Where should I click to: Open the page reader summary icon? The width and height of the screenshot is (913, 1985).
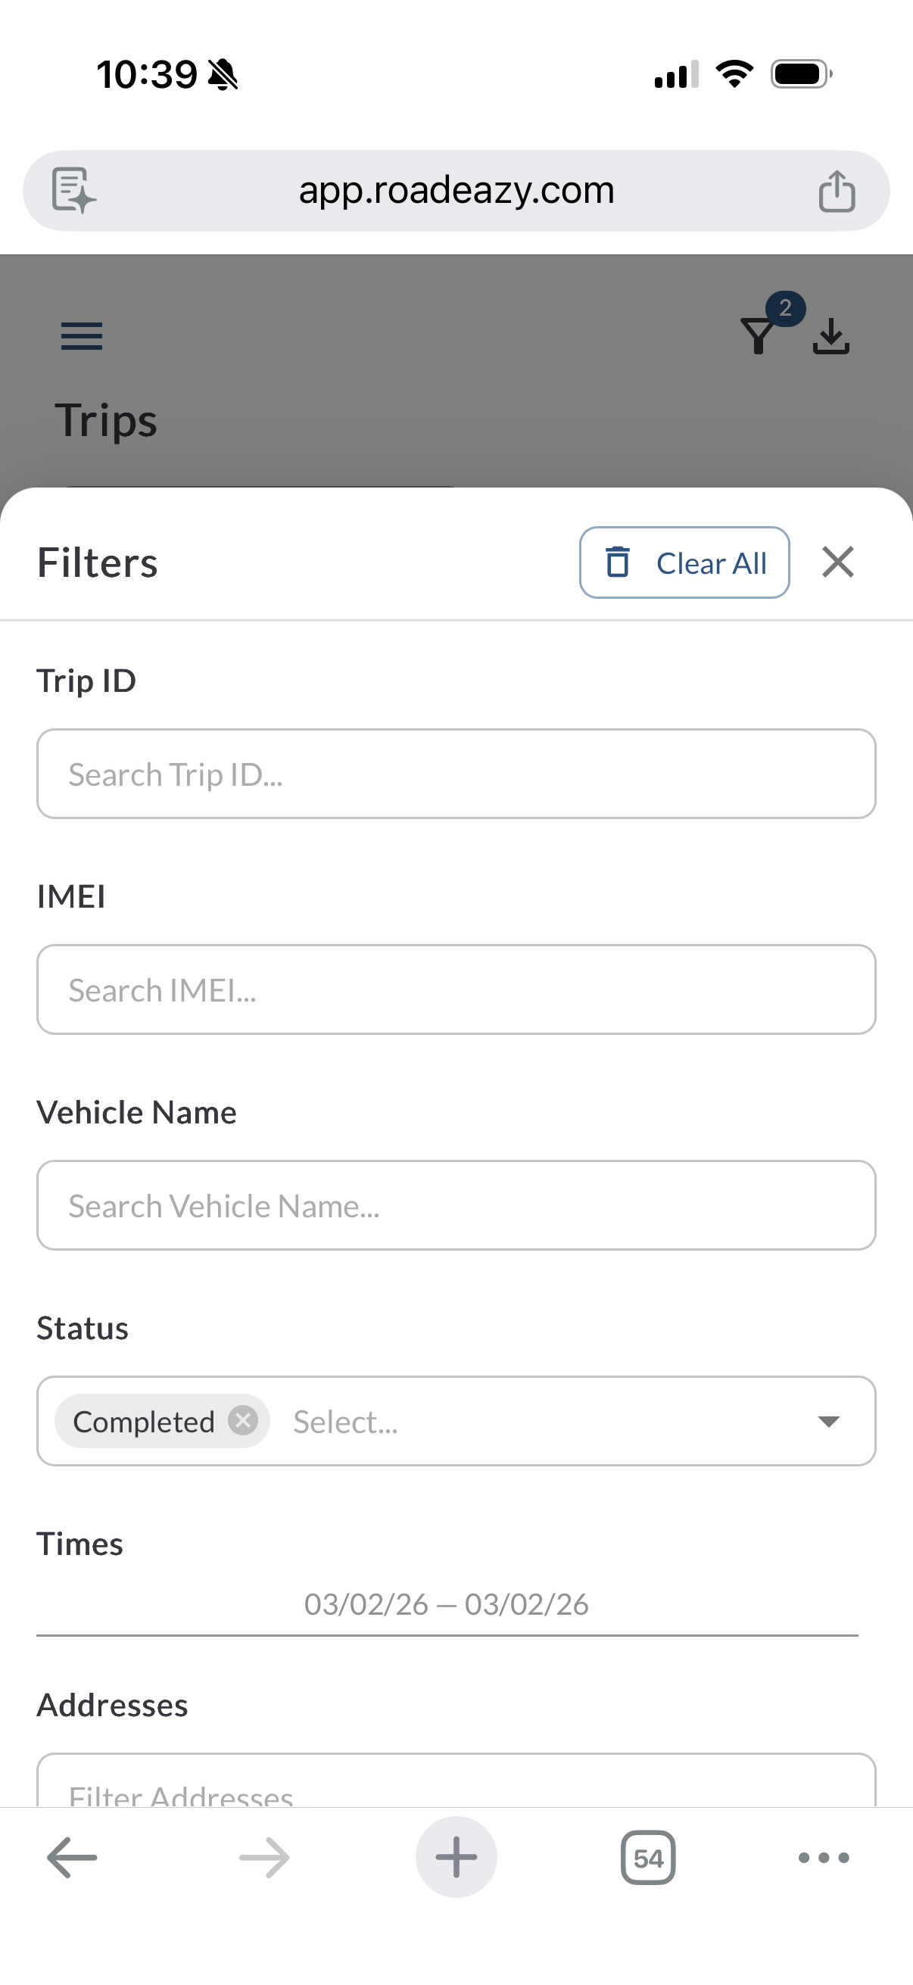pyautogui.click(x=73, y=190)
